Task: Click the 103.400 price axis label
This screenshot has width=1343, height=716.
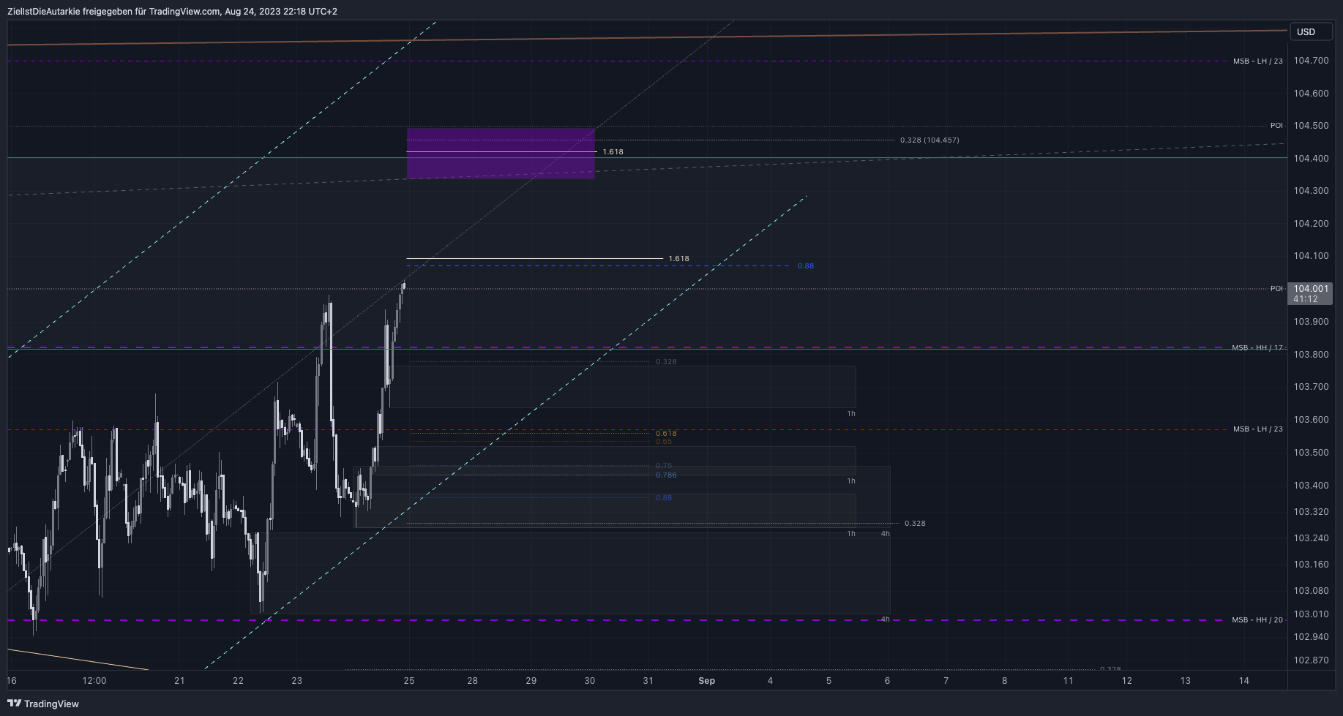Action: click(x=1311, y=486)
